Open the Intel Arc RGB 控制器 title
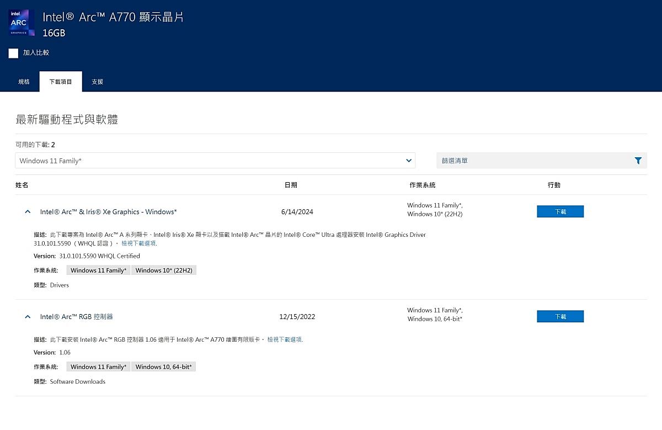The height and width of the screenshot is (430, 662). tap(76, 317)
